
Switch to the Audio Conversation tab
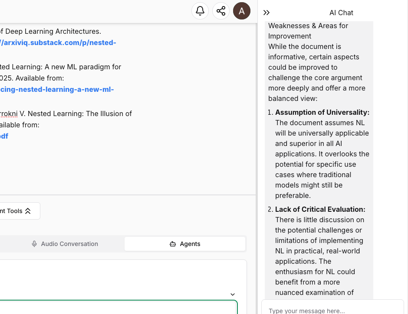pos(65,244)
